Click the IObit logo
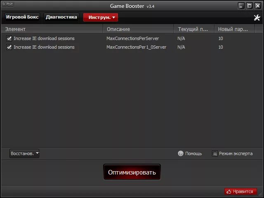This screenshot has width=264, height=198. (x=7, y=4)
